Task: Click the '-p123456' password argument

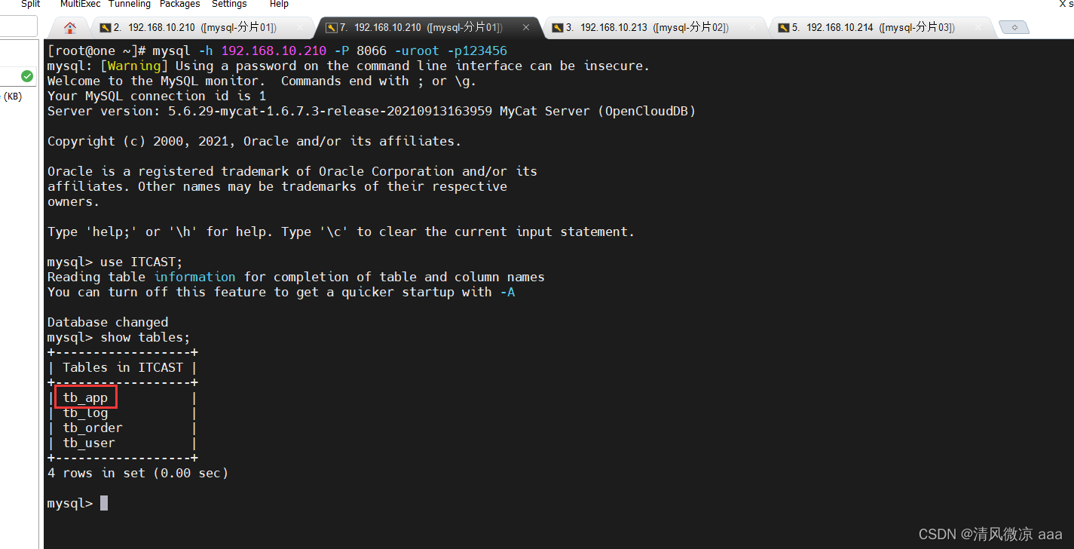Action: (477, 51)
